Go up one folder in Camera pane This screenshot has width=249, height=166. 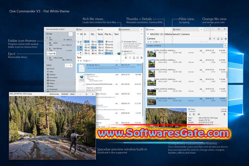pyautogui.click(x=148, y=42)
